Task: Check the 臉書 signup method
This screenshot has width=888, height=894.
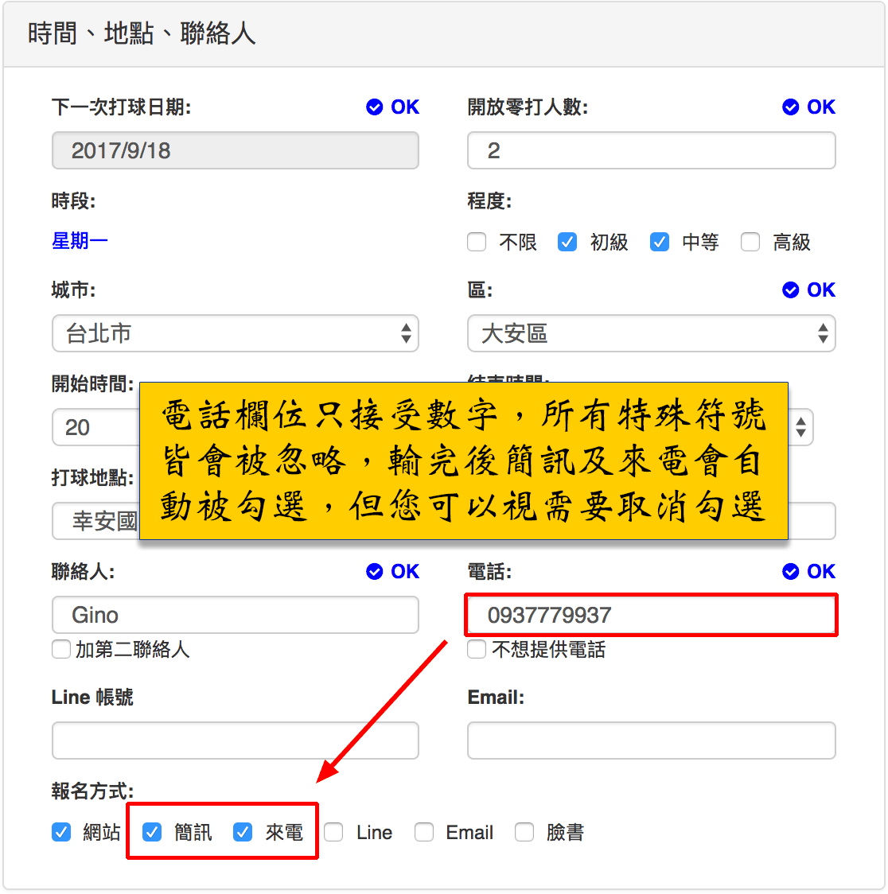Action: tap(524, 832)
